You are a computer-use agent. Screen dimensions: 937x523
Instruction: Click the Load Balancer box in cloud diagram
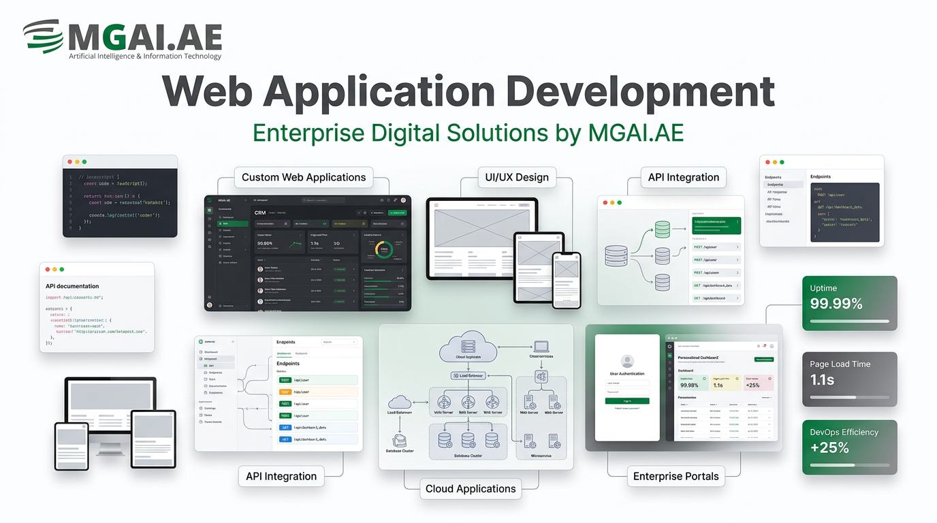click(x=469, y=375)
